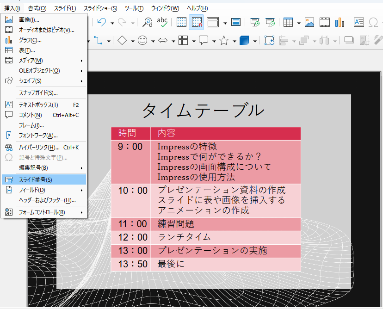Click the Rotate object icon
The height and width of the screenshot is (309, 383).
[x=269, y=40]
